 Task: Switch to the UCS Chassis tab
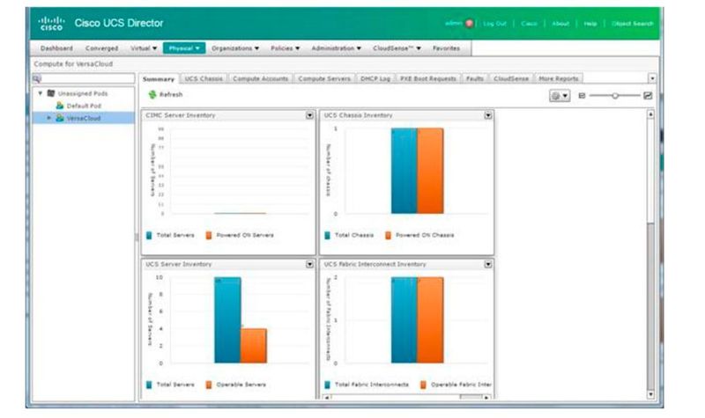click(204, 78)
